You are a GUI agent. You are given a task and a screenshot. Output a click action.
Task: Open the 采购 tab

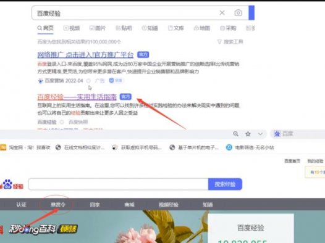[228, 28]
